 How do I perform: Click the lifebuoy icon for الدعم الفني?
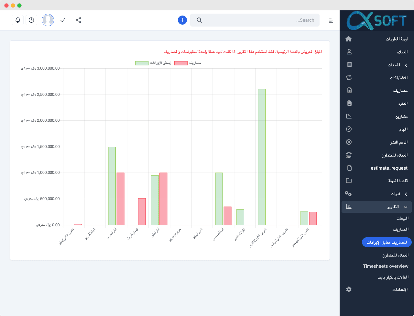[349, 142]
